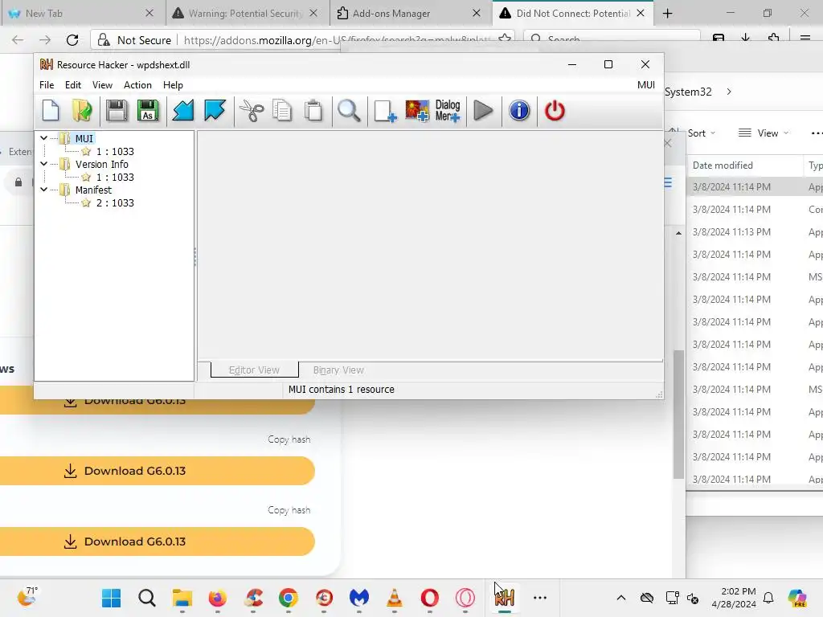Click the Add image resource icon
Image resolution: width=823 pixels, height=617 pixels.
(417, 111)
